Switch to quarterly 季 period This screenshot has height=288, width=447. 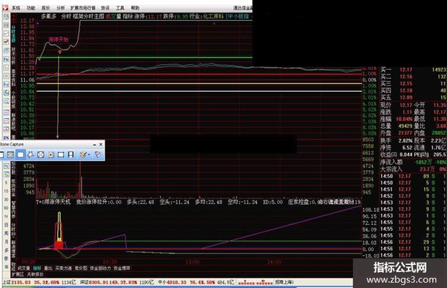pyautogui.click(x=6, y=259)
